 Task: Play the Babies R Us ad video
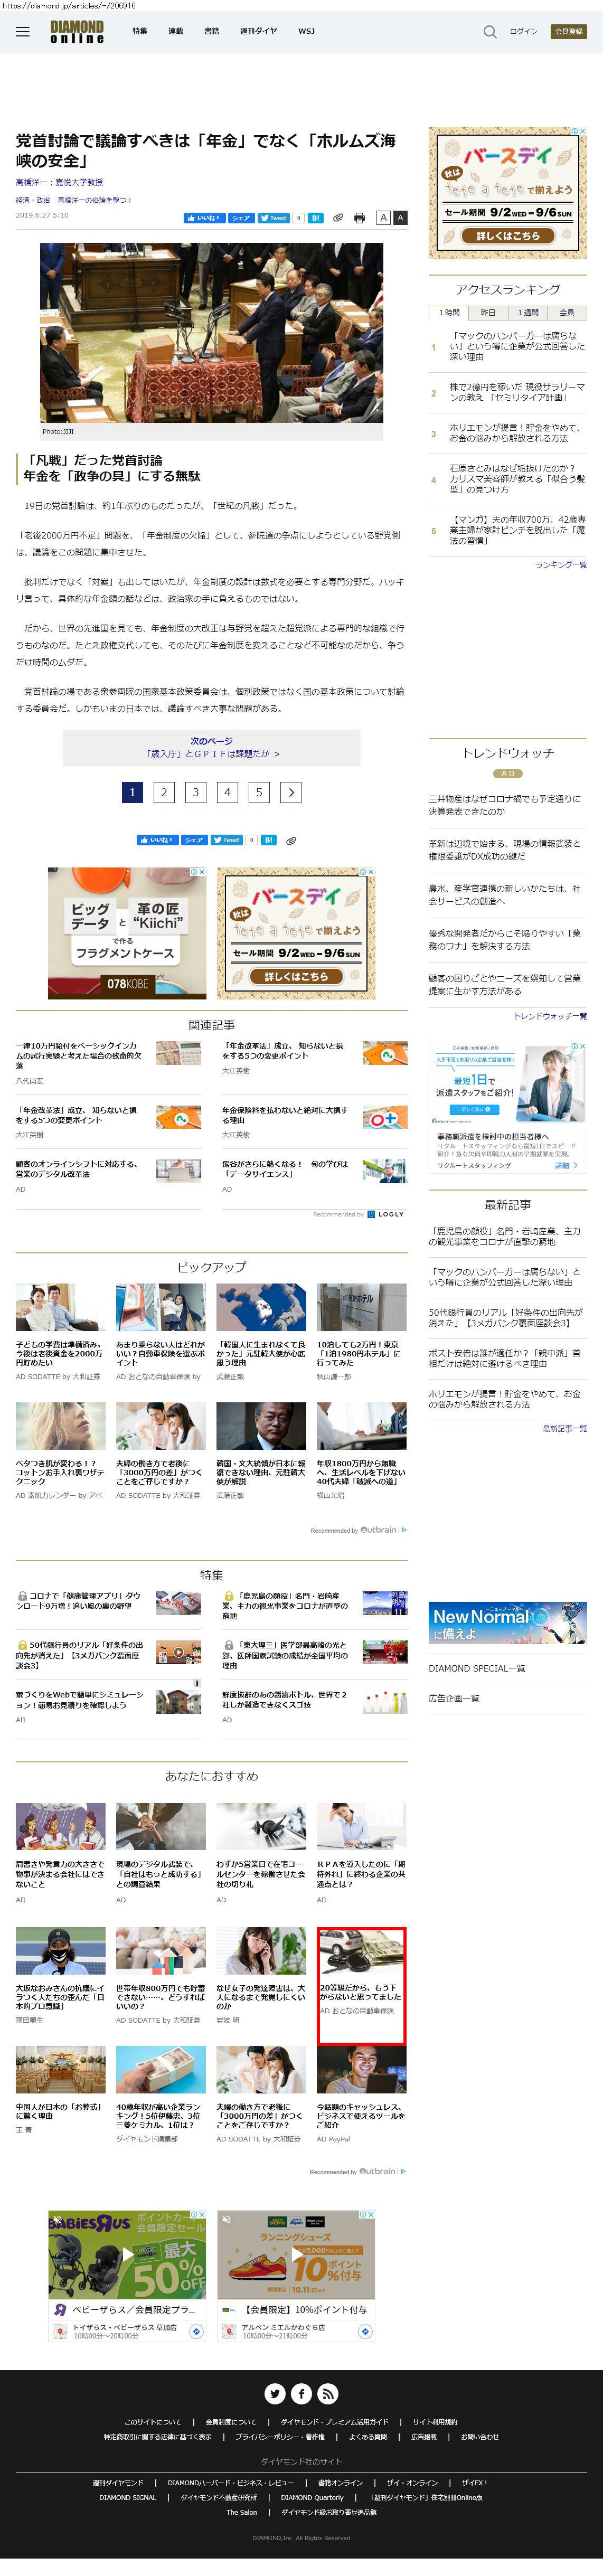point(127,2254)
